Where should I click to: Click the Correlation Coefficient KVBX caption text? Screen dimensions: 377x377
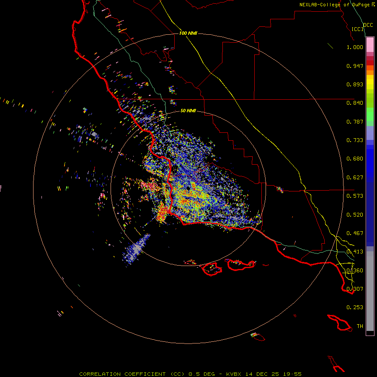pyautogui.click(x=190, y=374)
